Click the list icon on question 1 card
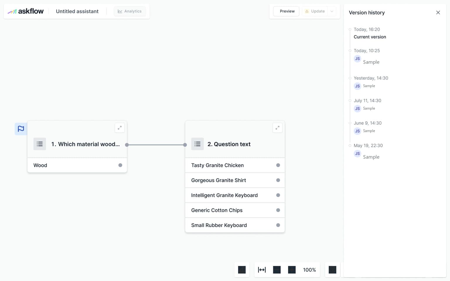Screen dimensions: 450x281 [x=40, y=144]
